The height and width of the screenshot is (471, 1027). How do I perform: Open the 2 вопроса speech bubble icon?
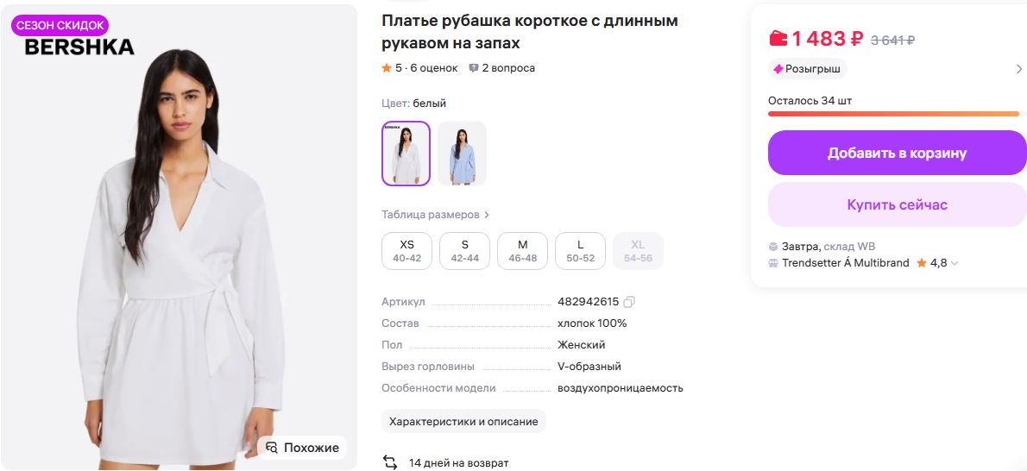474,68
